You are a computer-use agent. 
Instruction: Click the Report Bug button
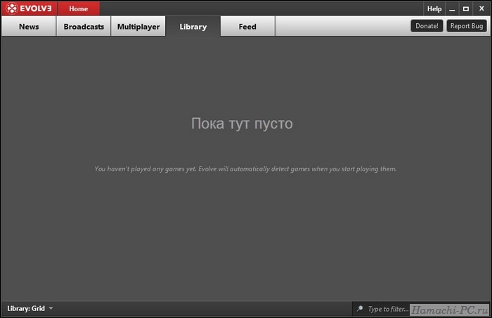(467, 26)
